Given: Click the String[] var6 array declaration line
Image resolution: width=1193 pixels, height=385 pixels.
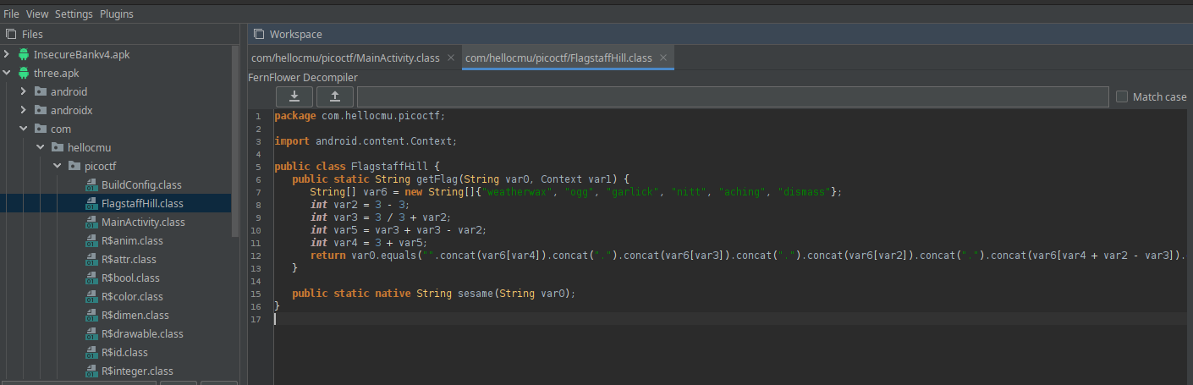Looking at the screenshot, I should [x=576, y=192].
